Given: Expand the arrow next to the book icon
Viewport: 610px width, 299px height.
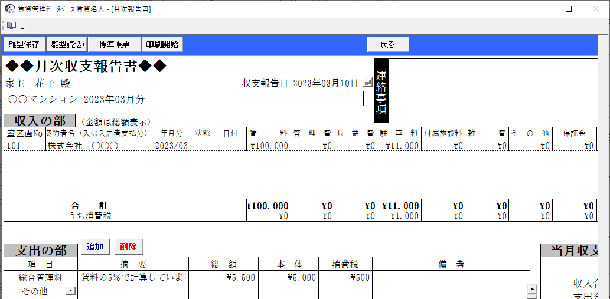Looking at the screenshot, I should [22, 28].
